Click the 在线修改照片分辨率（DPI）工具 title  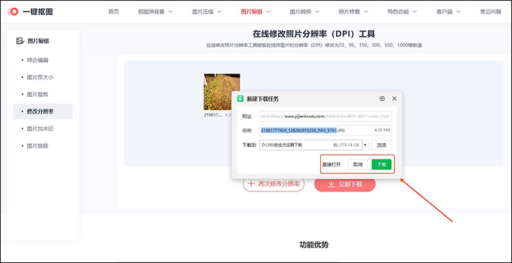(314, 33)
